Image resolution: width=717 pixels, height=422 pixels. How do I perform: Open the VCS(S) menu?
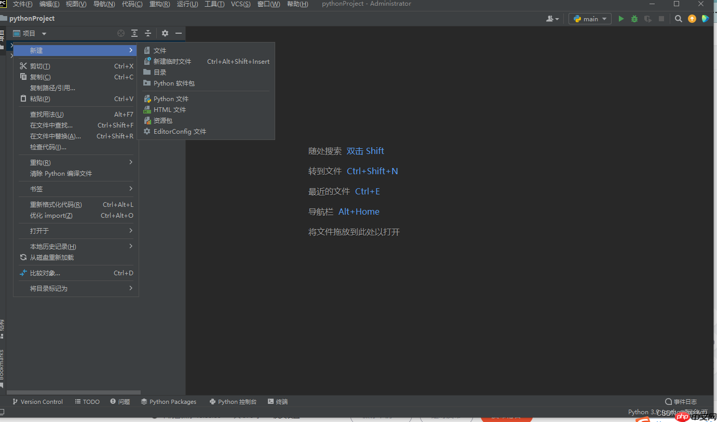pyautogui.click(x=240, y=4)
